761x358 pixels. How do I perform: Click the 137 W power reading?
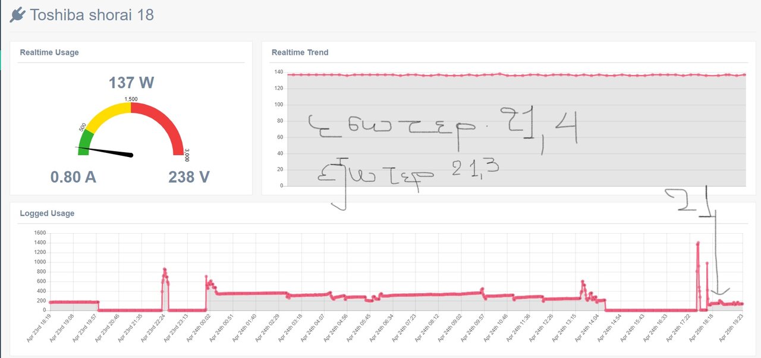(x=131, y=83)
